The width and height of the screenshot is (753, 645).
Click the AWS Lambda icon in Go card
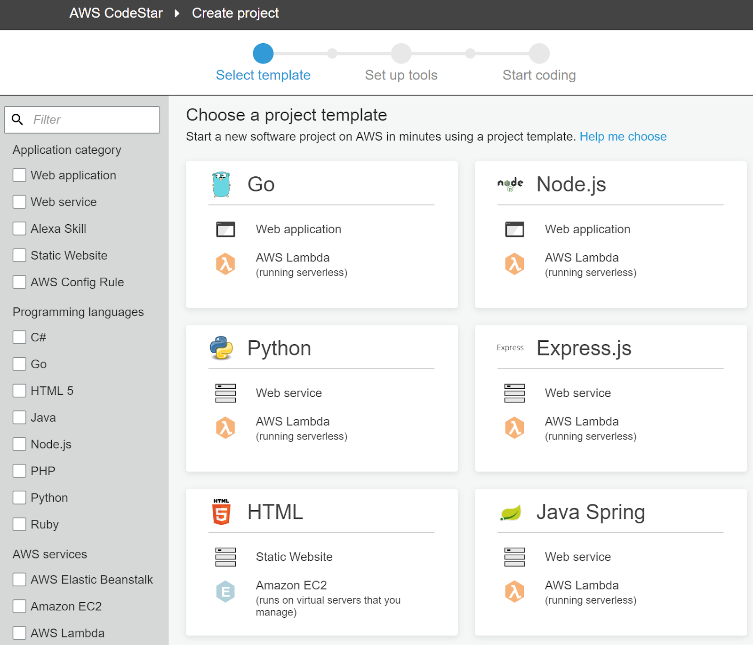pos(225,264)
